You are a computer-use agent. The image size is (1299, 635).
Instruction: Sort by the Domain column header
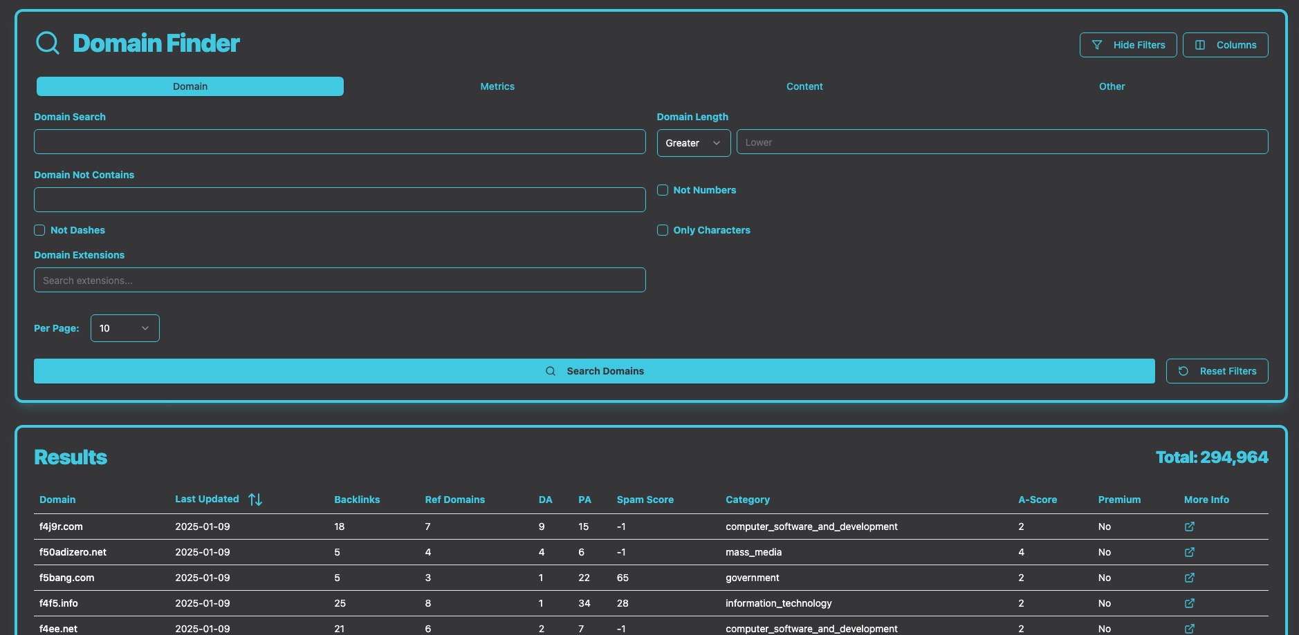pos(57,500)
